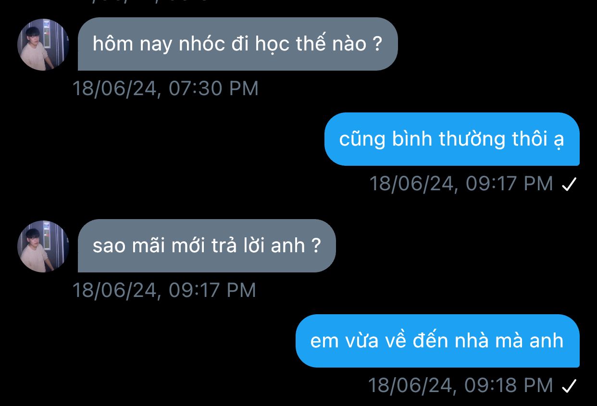Click 09:17 PM time under "sao mãi mới" message
This screenshot has width=597, height=406.
click(212, 290)
